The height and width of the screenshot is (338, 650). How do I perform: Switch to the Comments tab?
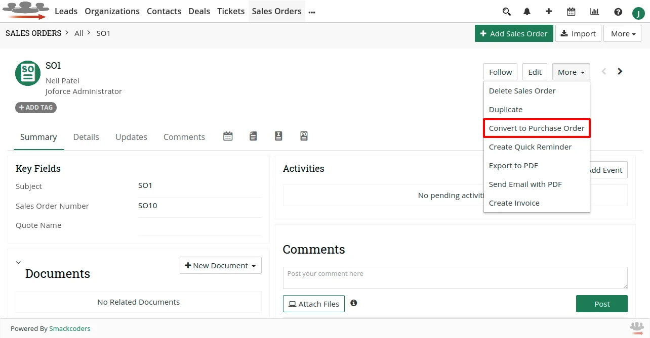184,136
